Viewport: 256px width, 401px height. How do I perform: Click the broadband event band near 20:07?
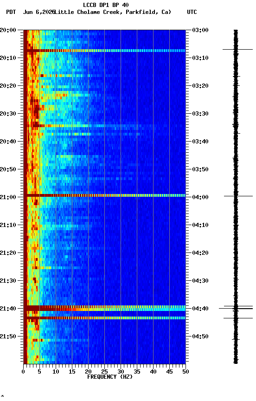[104, 51]
